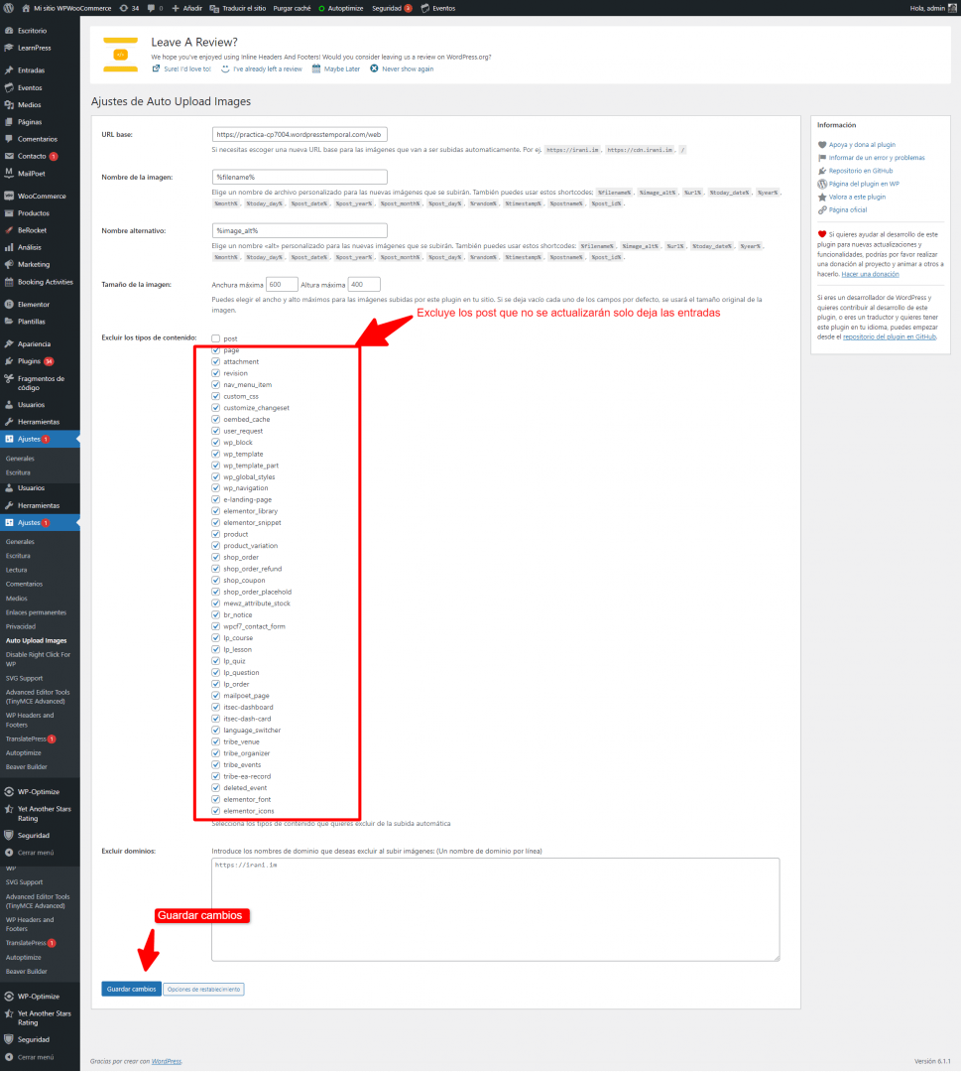The width and height of the screenshot is (961, 1072).
Task: Click the Nombre de la imagen field
Action: point(300,177)
